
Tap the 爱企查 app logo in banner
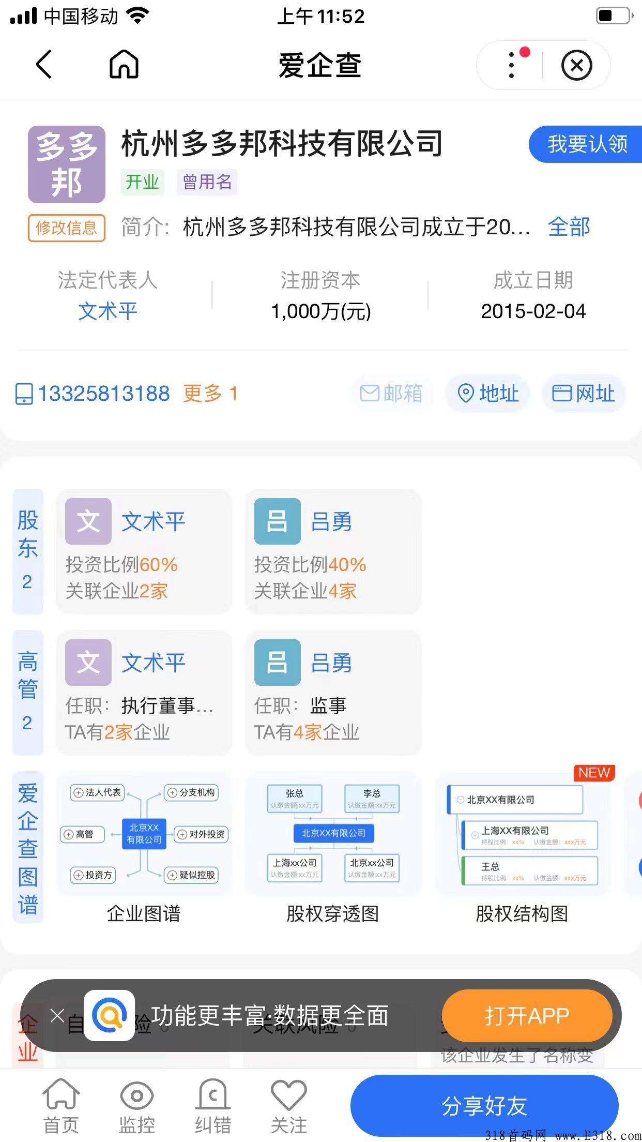click(110, 1015)
